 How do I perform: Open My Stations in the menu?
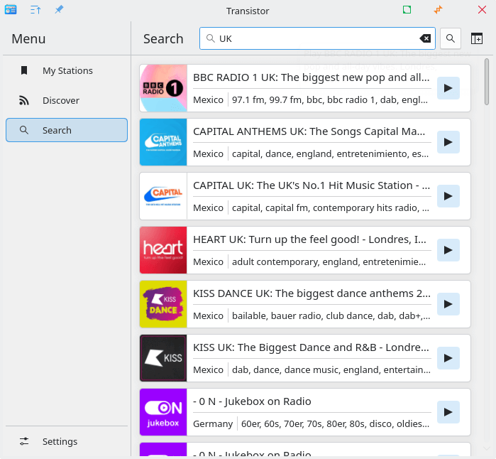pos(67,70)
